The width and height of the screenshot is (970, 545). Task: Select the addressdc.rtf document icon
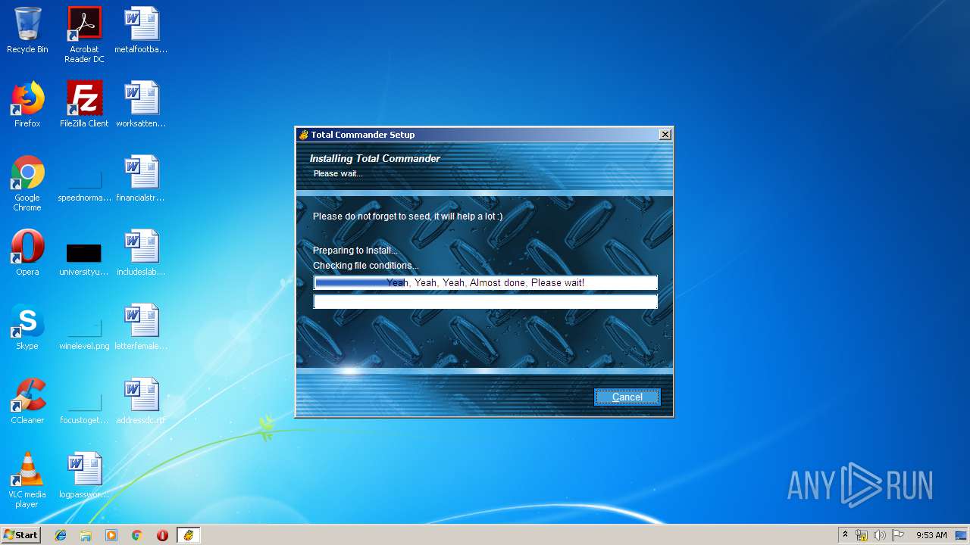point(141,402)
